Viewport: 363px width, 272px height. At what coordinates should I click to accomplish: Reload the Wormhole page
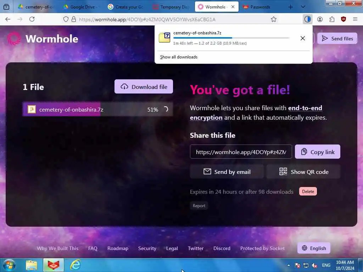(32, 19)
